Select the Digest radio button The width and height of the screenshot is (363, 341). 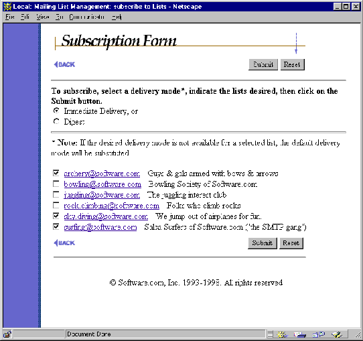click(56, 121)
